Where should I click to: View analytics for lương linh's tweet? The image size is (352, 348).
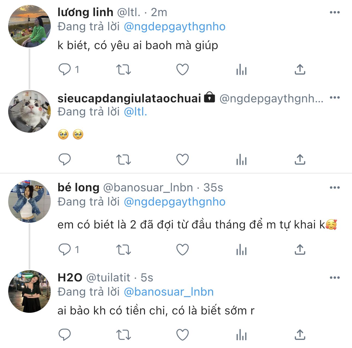241,70
